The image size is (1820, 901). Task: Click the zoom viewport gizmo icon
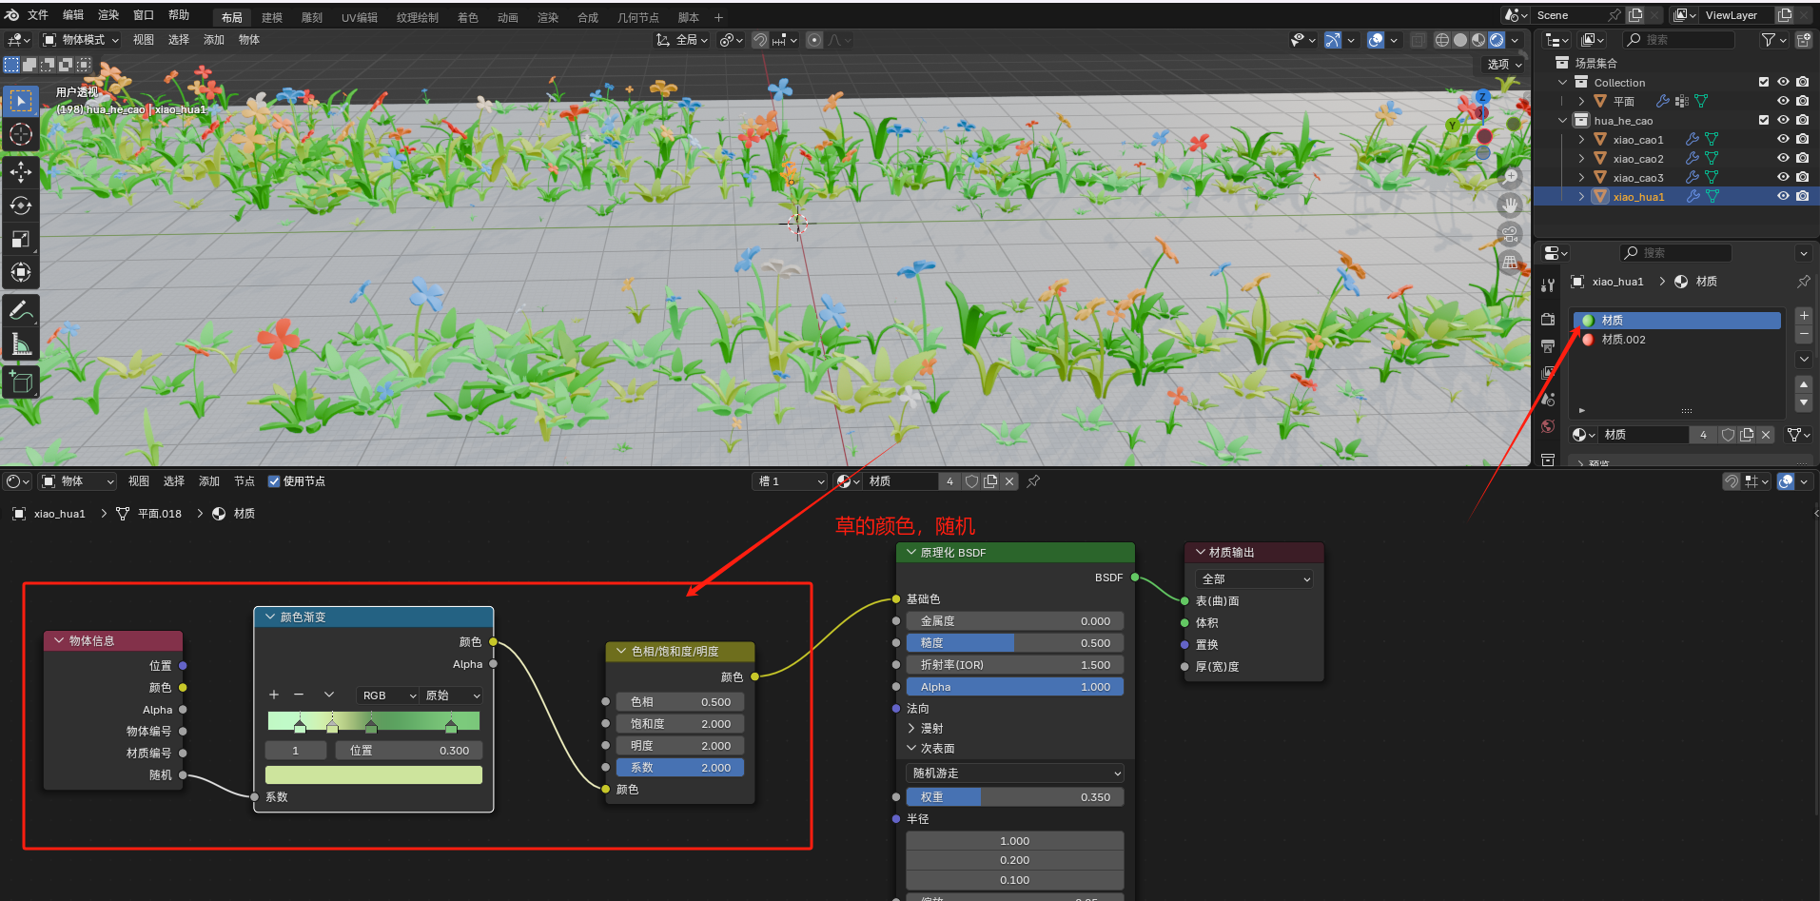[1511, 176]
